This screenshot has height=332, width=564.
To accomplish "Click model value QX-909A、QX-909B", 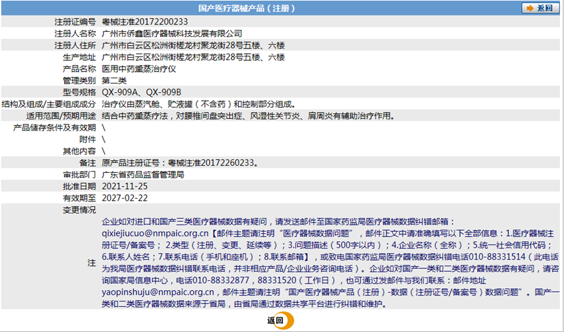I will 141,92.
